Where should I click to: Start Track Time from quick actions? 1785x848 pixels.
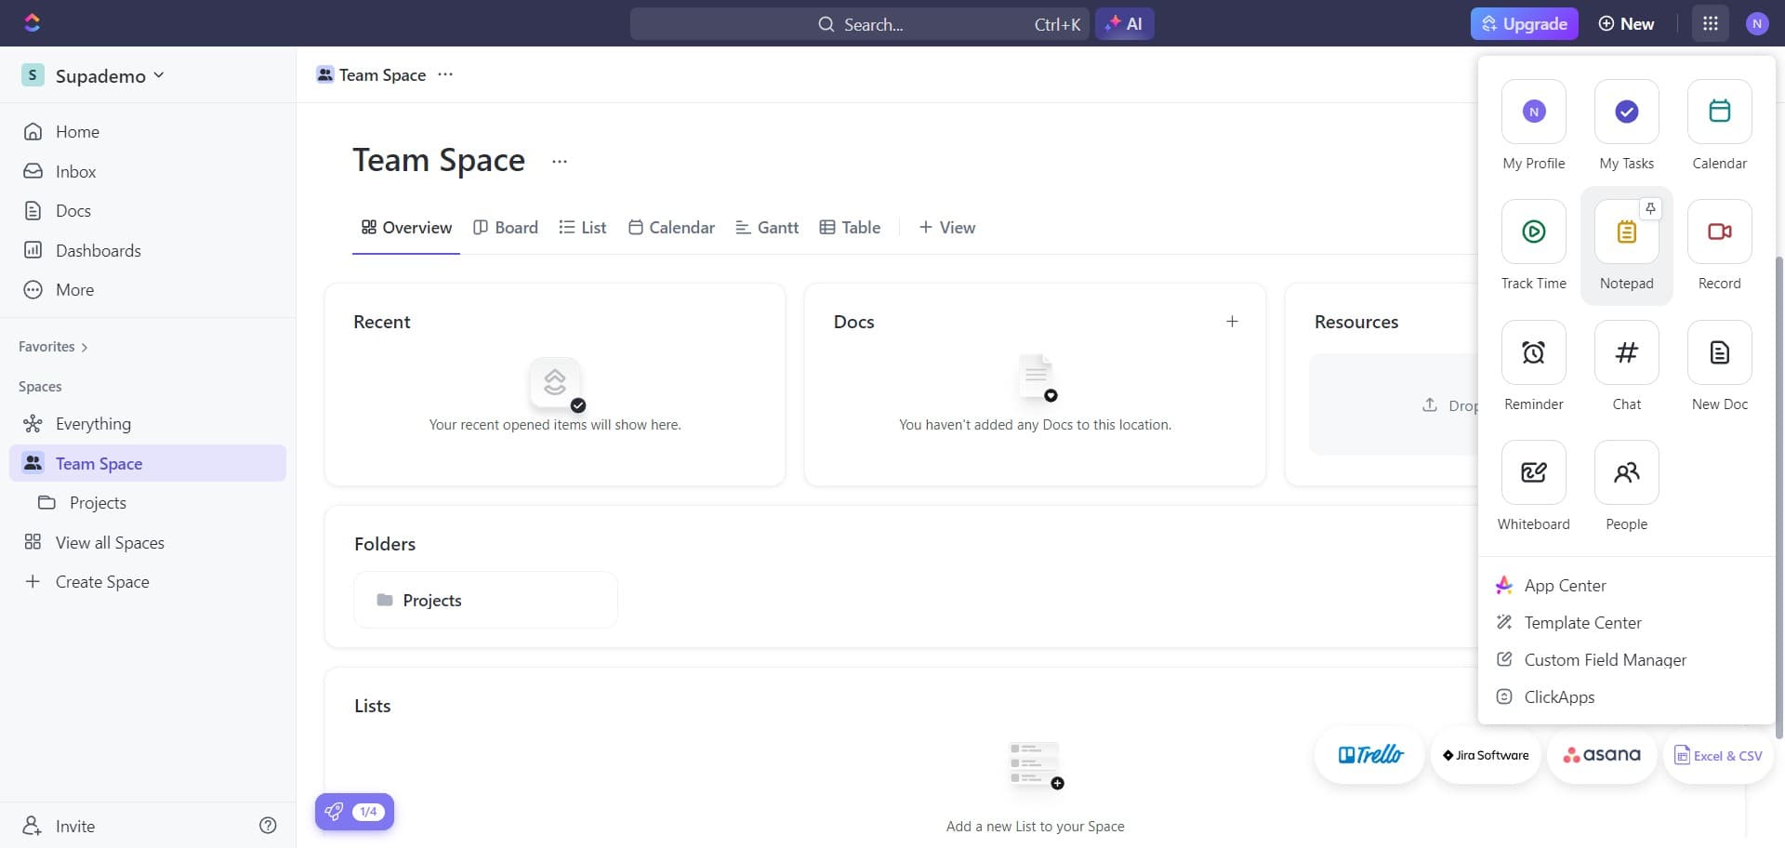[x=1533, y=232]
